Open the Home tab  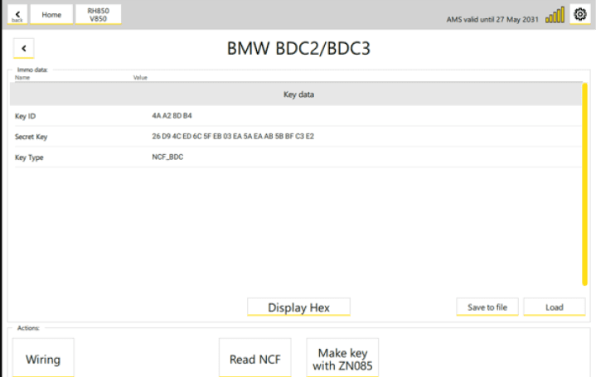click(x=51, y=14)
